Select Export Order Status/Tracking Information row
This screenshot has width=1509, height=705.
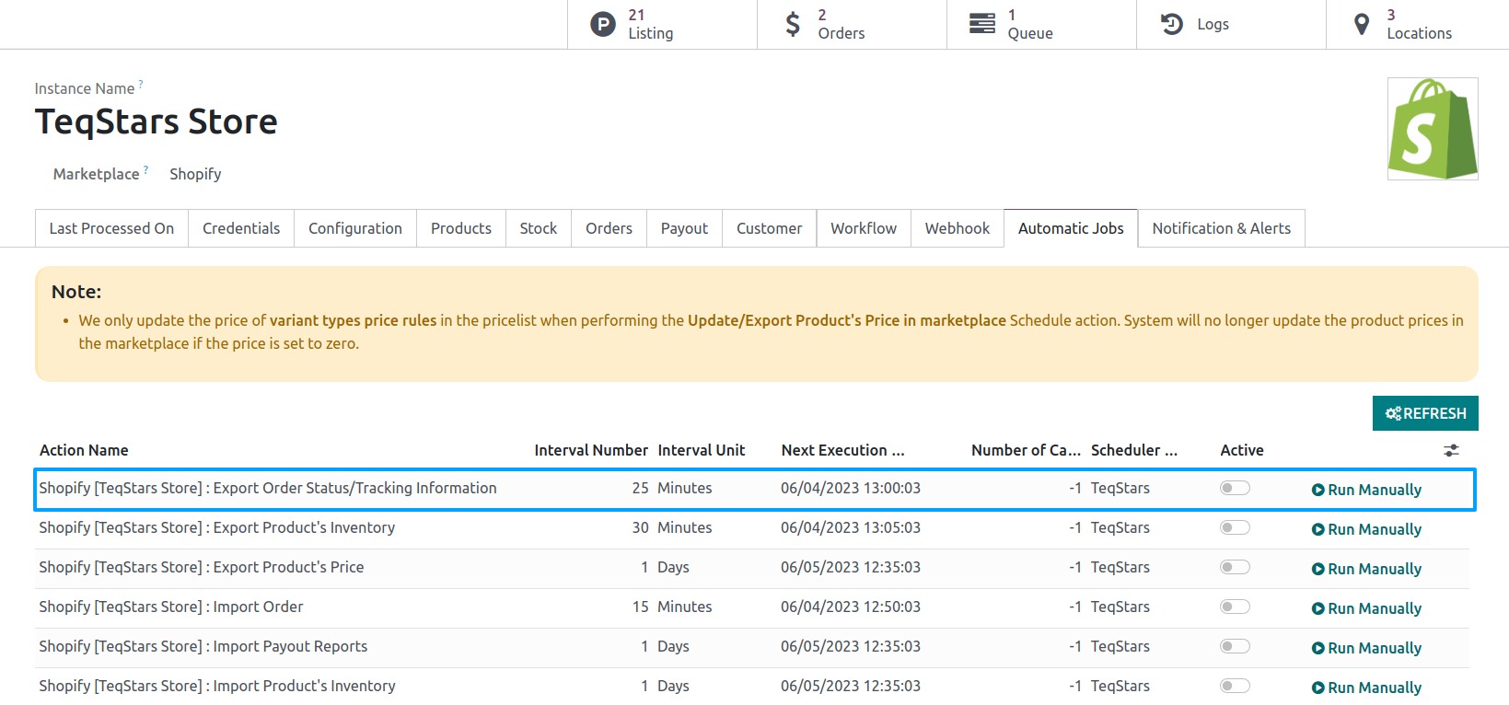pyautogui.click(x=755, y=489)
